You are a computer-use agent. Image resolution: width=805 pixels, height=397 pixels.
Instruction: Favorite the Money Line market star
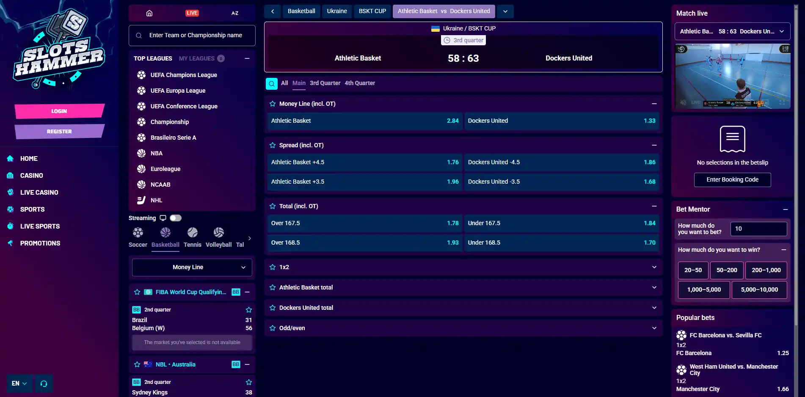(x=273, y=104)
